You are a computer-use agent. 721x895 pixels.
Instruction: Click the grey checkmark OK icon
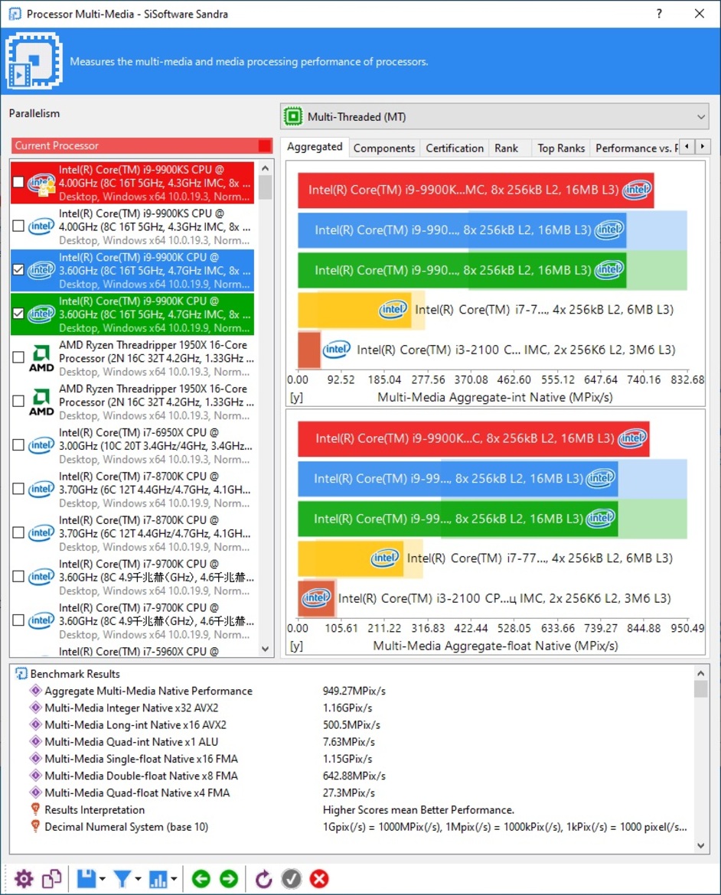tap(292, 878)
